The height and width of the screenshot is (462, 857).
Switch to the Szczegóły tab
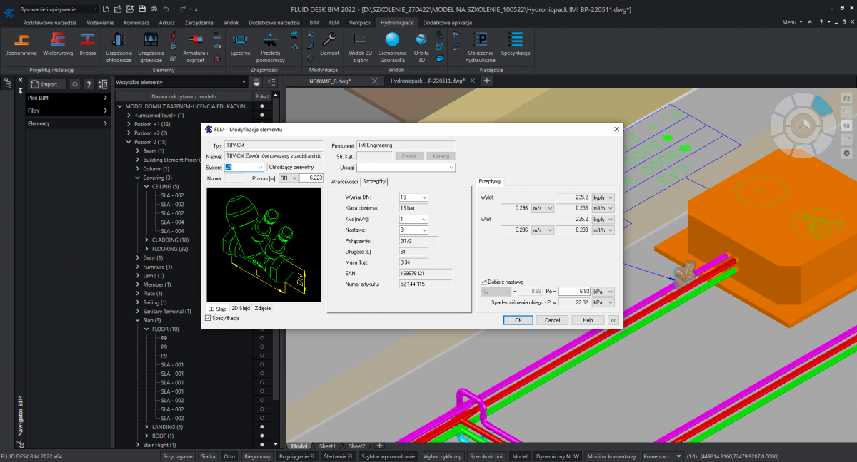[x=374, y=181]
